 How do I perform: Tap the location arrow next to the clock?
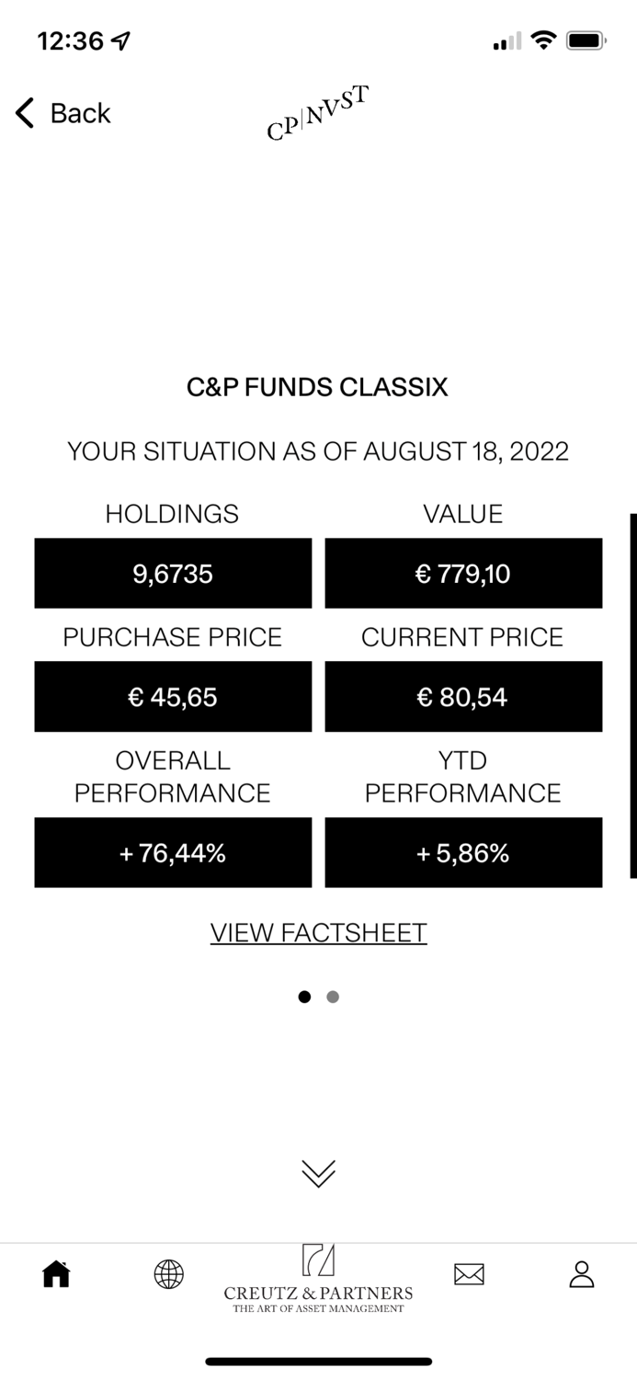tap(120, 40)
